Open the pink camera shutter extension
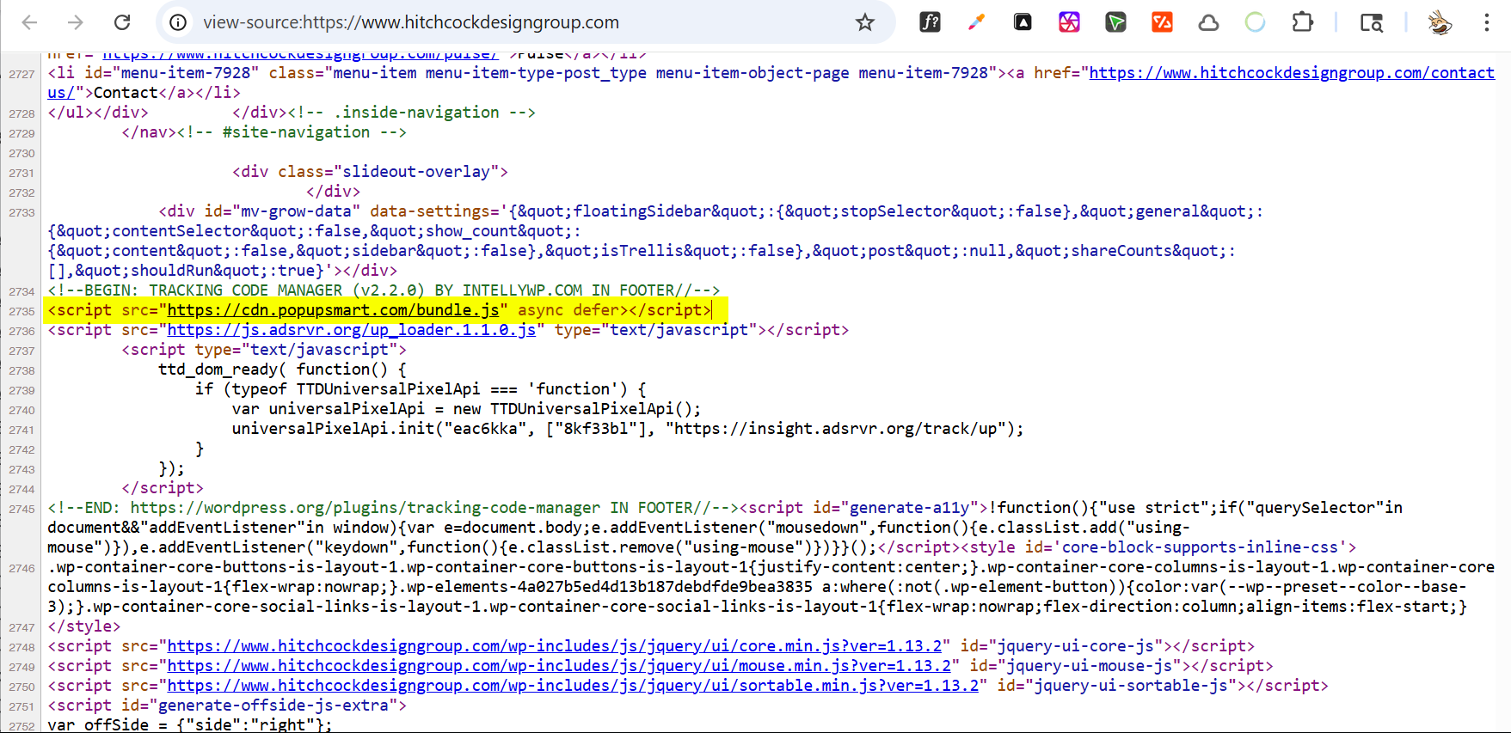Viewport: 1511px width, 733px height. click(x=1069, y=22)
